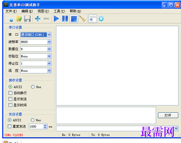Click the blue plus add icon
Image resolution: width=181 pixels, height=143 pixels.
pyautogui.click(x=37, y=19)
